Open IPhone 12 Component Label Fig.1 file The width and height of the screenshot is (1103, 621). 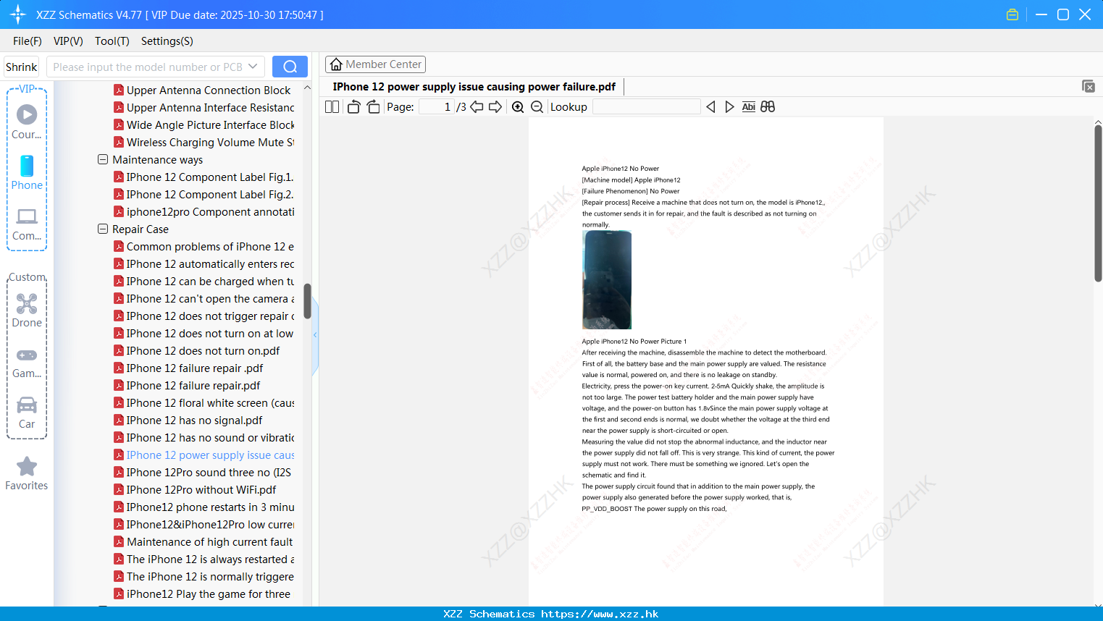(x=204, y=177)
